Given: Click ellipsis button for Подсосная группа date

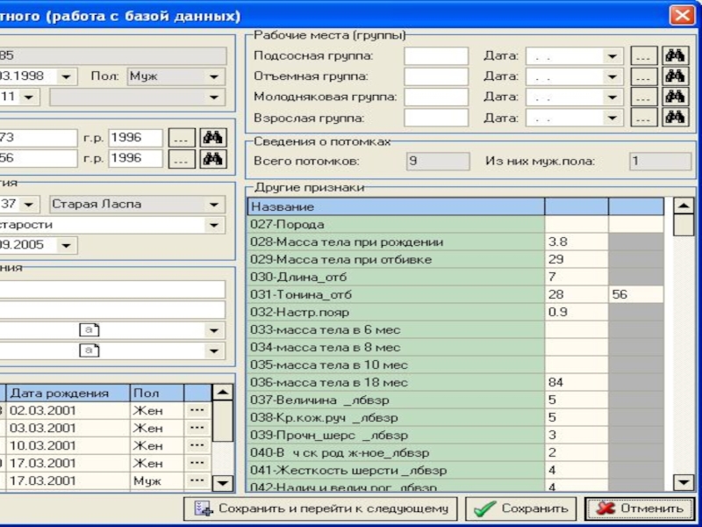Looking at the screenshot, I should pyautogui.click(x=644, y=55).
